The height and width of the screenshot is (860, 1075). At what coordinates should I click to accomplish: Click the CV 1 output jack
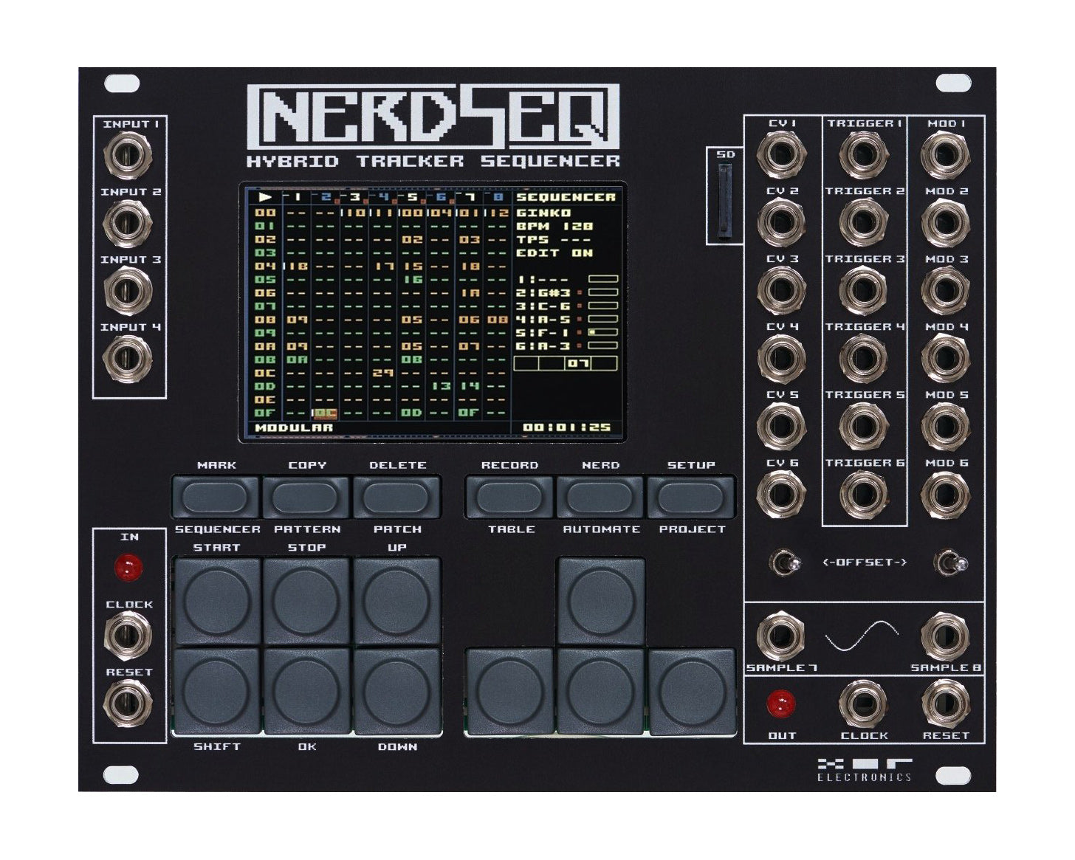(x=783, y=152)
